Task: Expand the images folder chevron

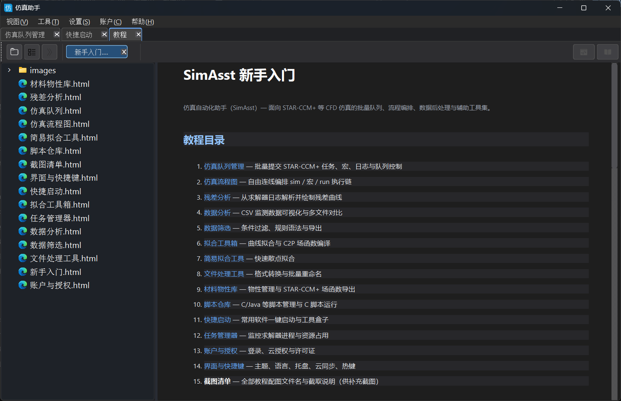Action: click(x=9, y=70)
